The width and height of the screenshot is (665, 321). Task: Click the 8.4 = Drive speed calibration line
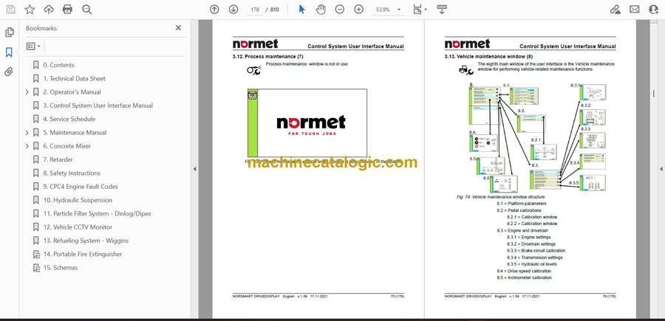pyautogui.click(x=524, y=271)
